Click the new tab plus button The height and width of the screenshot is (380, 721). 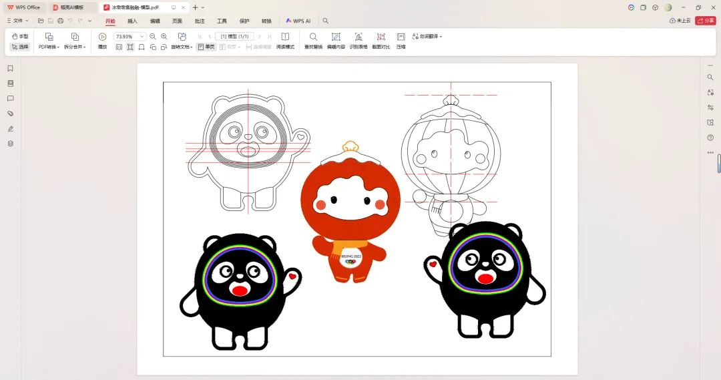click(195, 7)
